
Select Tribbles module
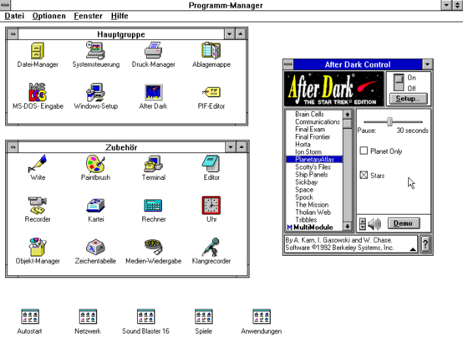[306, 220]
